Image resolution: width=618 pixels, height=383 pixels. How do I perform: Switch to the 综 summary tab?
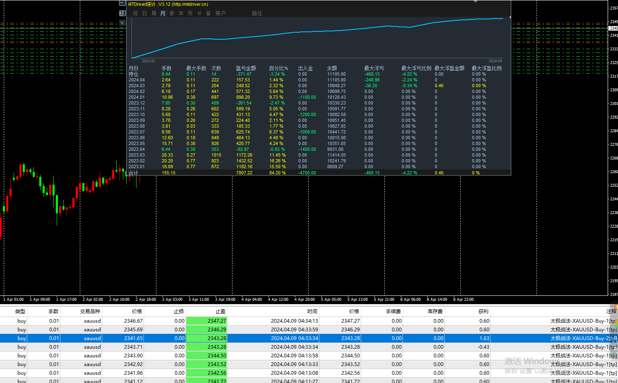click(x=135, y=13)
